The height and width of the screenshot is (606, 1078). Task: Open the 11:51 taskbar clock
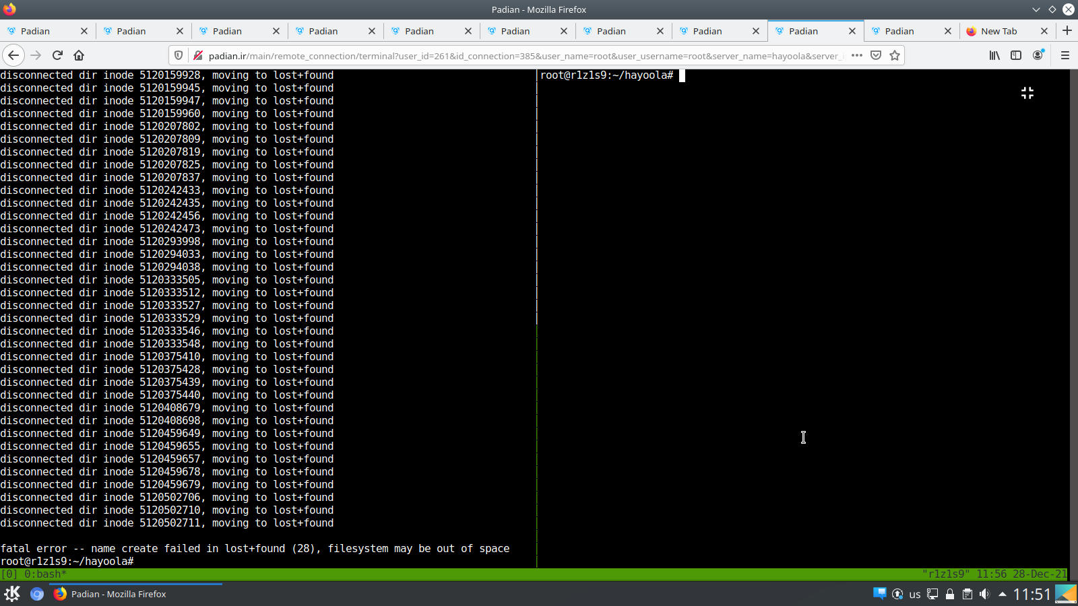pos(1032,594)
